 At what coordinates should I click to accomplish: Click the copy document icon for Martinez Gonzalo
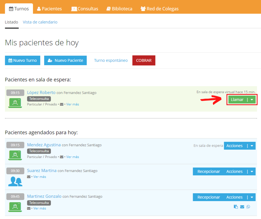236,207
